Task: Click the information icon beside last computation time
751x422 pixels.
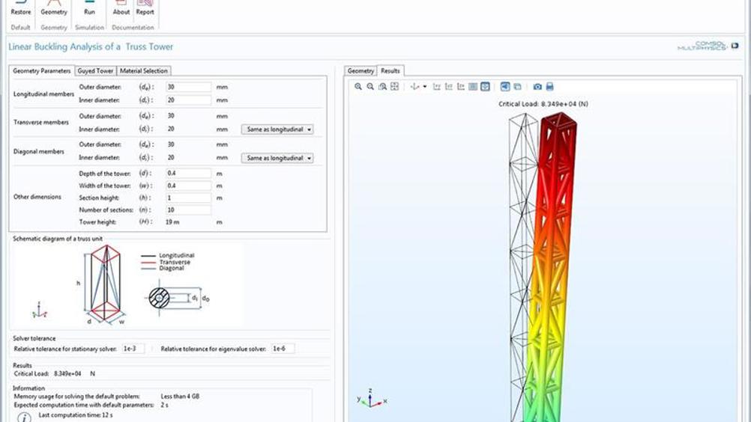Action: pyautogui.click(x=25, y=417)
